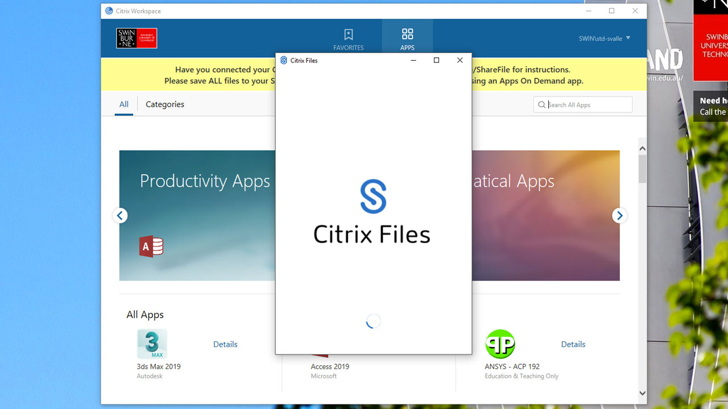Launch the ANSYS - ACP 192 icon
The image size is (728, 409).
500,344
